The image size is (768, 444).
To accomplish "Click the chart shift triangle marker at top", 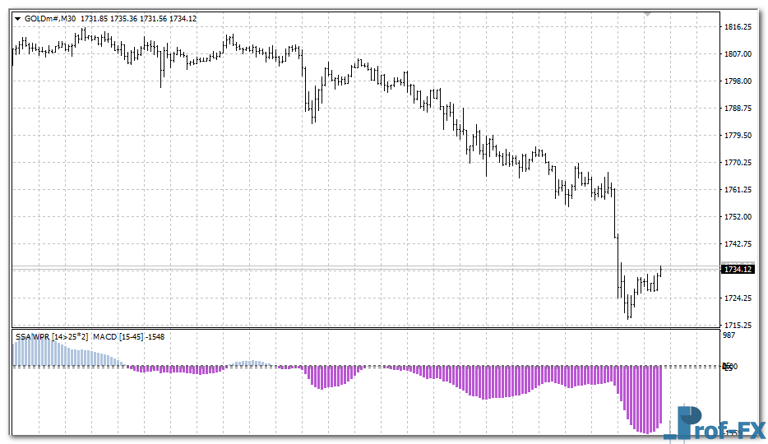I will pyautogui.click(x=648, y=14).
